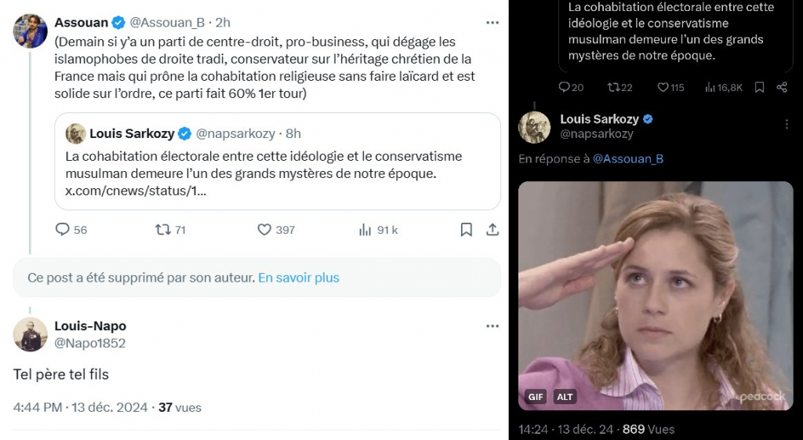
Task: Open the x.com/cnews status link
Action: [x=136, y=191]
